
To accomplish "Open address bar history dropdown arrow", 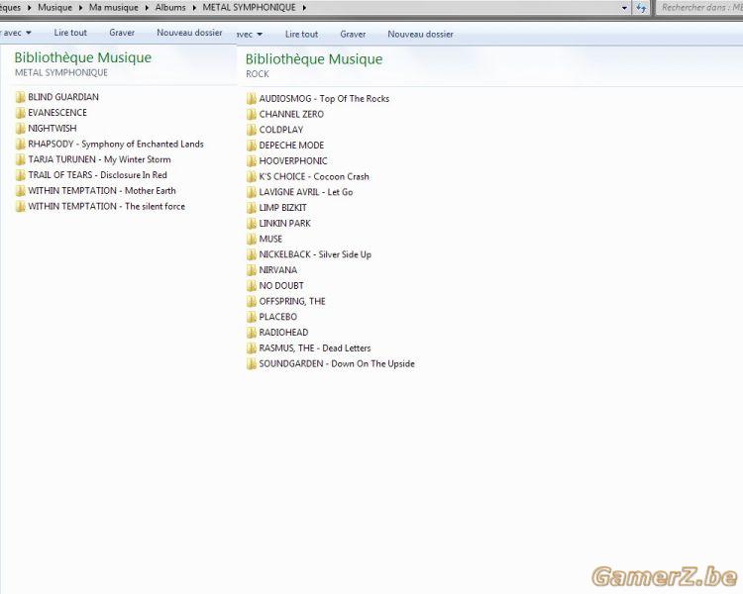I will click(x=624, y=8).
